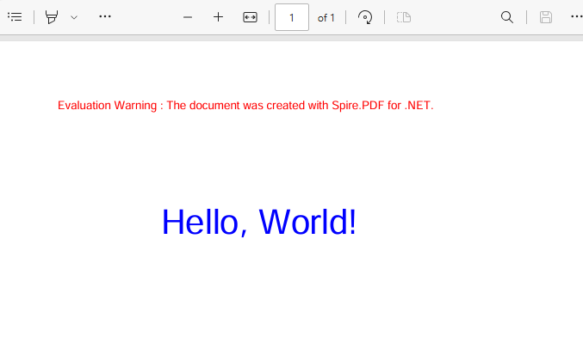The width and height of the screenshot is (583, 343).
Task: Rotate the page clockwise
Action: tap(365, 17)
